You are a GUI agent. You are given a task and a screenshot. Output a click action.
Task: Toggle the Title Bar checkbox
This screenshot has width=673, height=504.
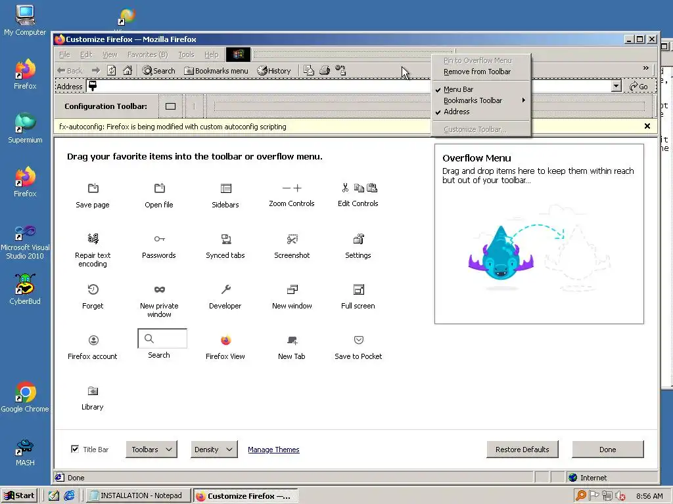click(x=75, y=449)
